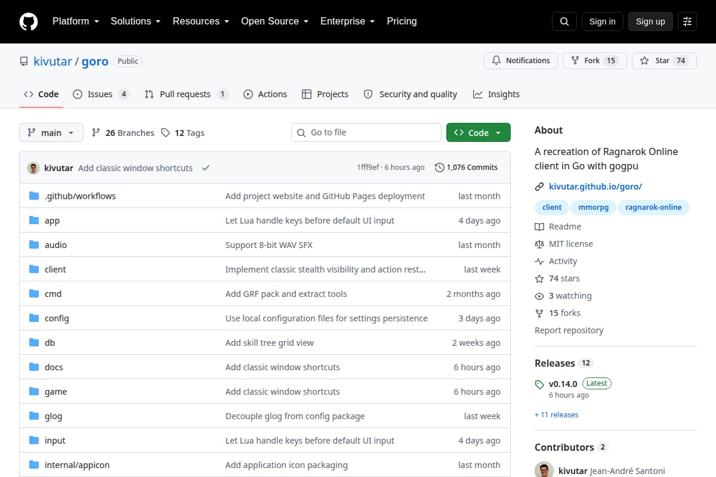Click the Notifications bell button

pos(521,61)
